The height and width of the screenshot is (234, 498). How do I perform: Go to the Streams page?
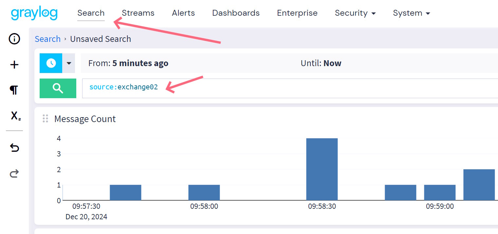138,13
